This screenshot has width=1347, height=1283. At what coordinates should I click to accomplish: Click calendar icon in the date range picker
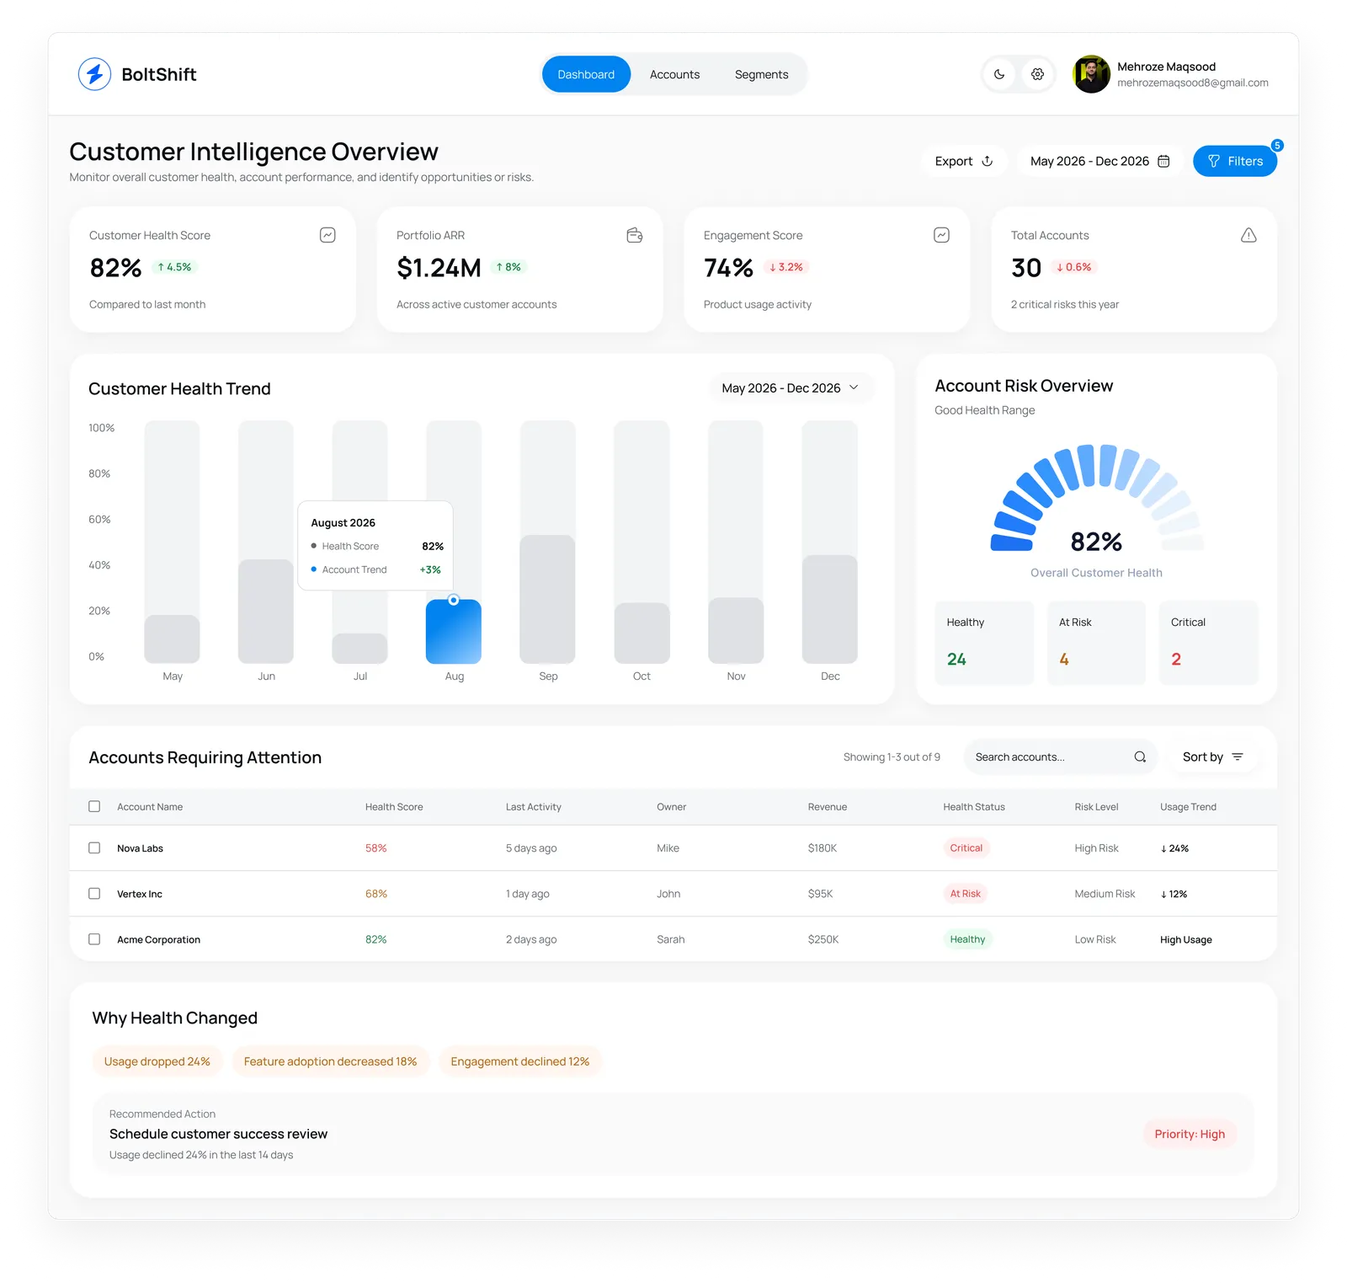pos(1163,161)
